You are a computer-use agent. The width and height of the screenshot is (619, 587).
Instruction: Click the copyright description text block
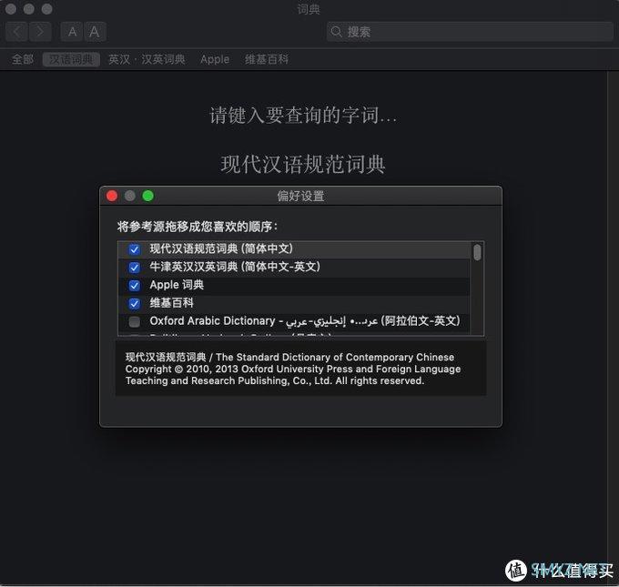coord(293,369)
